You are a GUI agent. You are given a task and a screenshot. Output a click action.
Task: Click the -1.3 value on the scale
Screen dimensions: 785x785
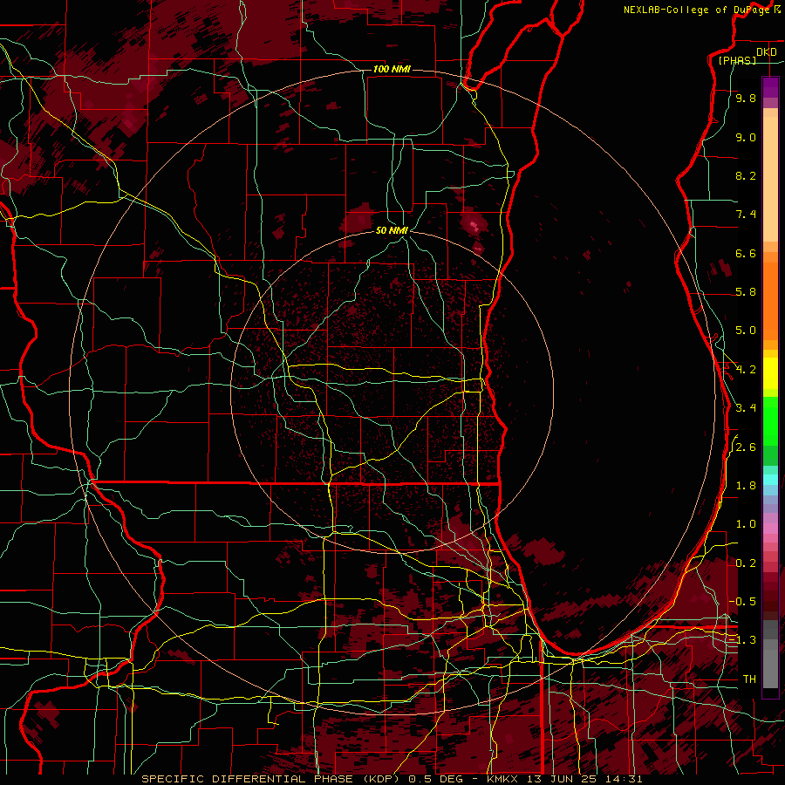743,640
